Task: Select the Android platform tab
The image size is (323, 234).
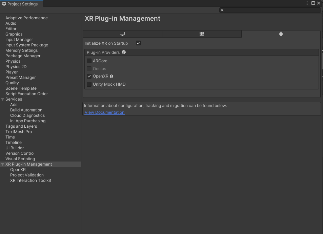Action: 281,34
